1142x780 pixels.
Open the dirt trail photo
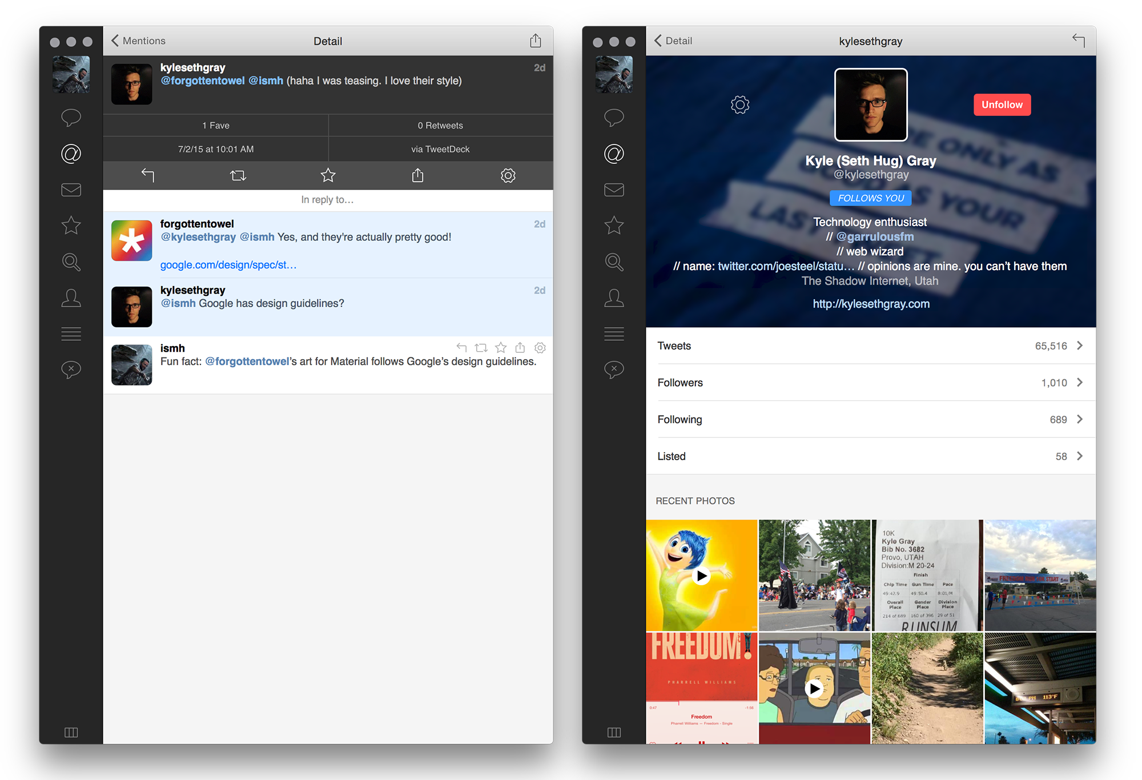tap(927, 688)
